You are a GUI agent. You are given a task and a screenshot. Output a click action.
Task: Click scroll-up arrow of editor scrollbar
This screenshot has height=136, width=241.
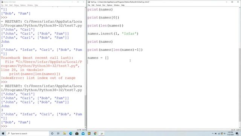[239, 8]
